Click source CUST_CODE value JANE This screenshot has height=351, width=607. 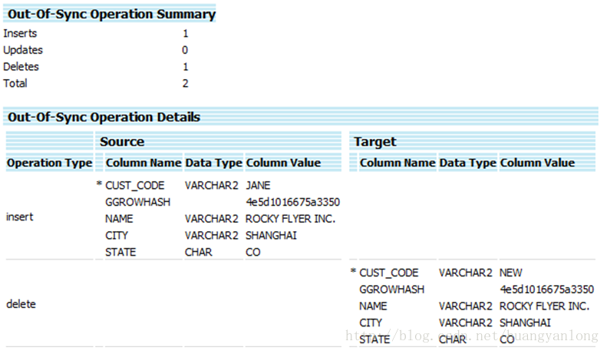pyautogui.click(x=258, y=186)
